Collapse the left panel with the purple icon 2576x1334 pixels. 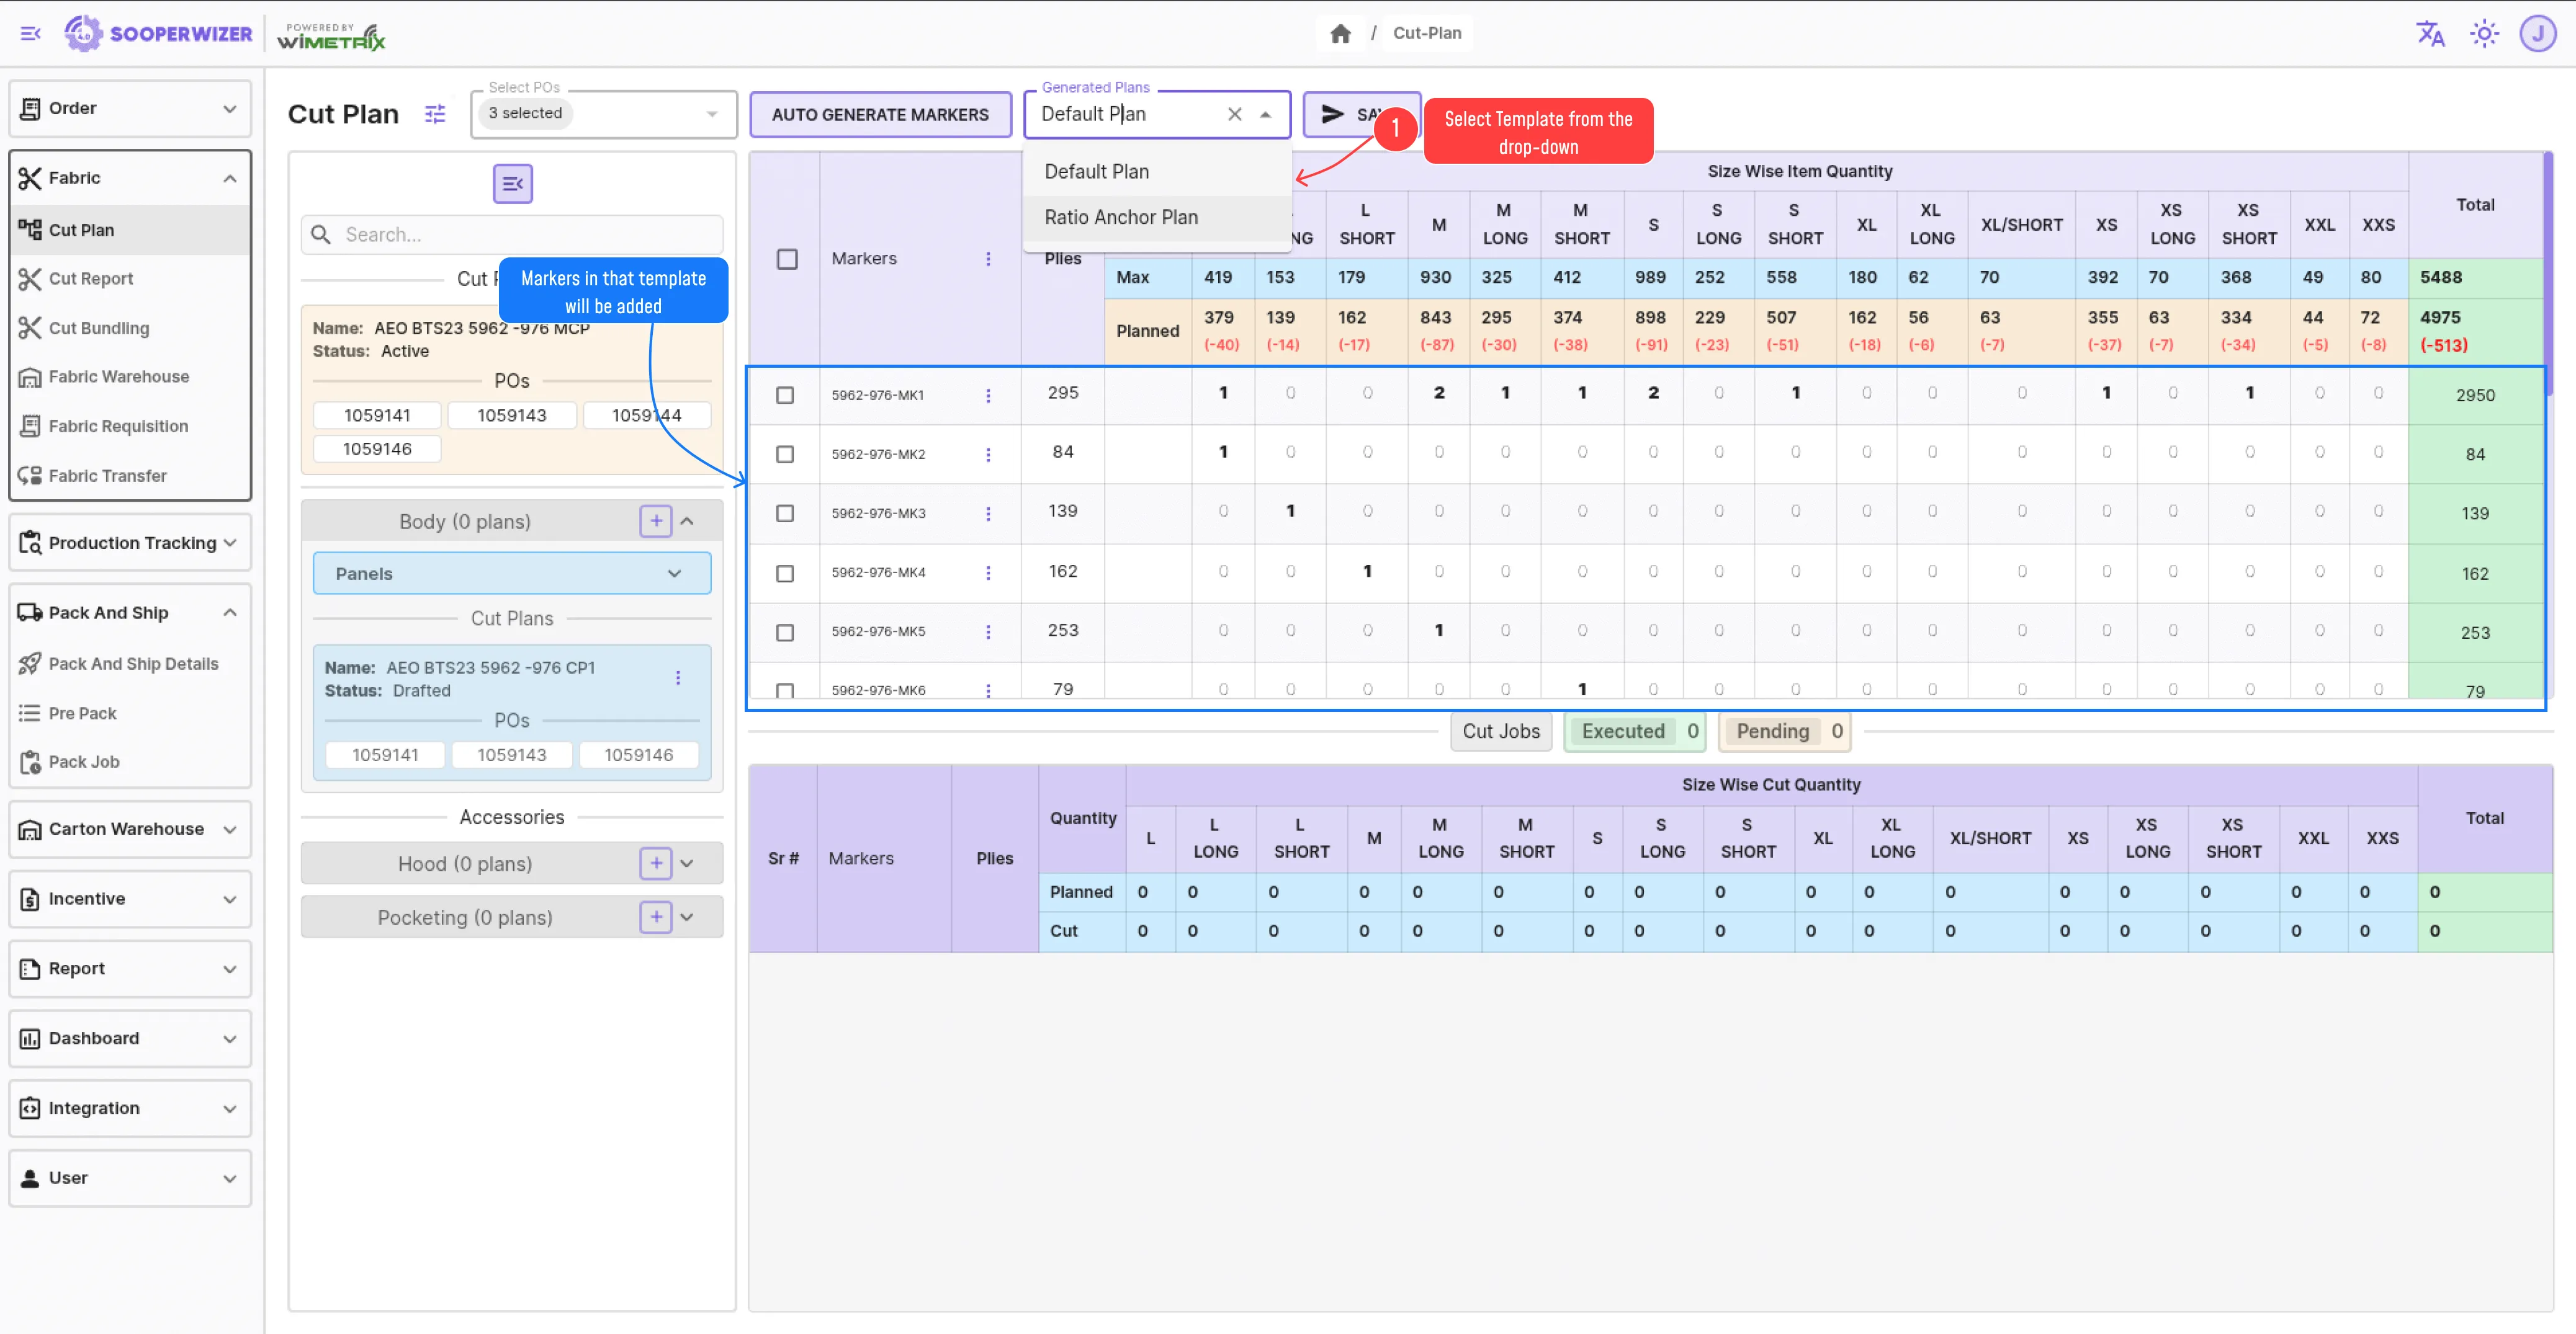coord(512,184)
